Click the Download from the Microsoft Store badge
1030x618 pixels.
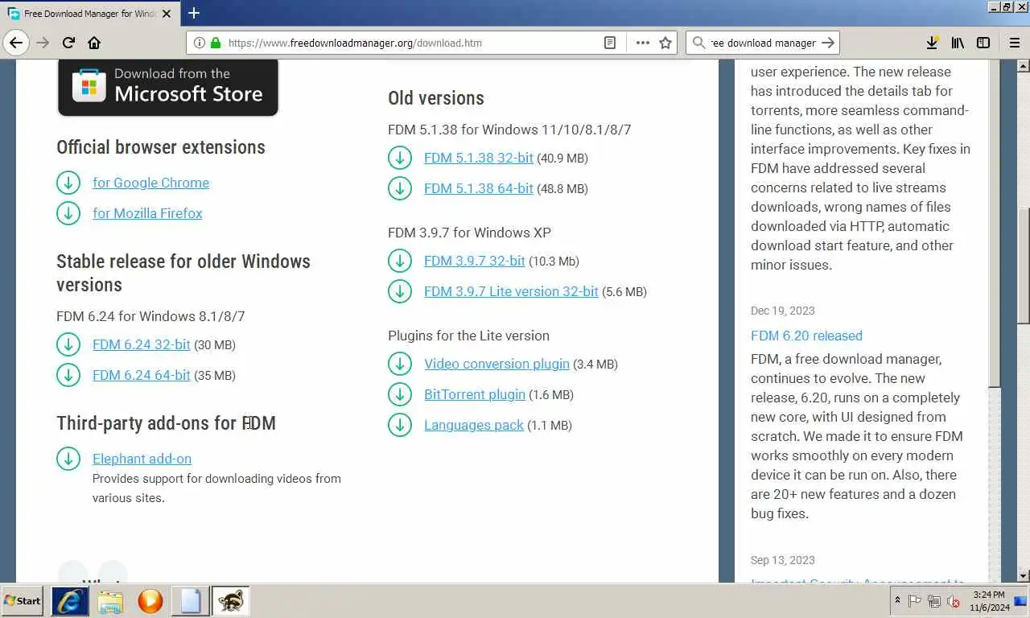[167, 87]
